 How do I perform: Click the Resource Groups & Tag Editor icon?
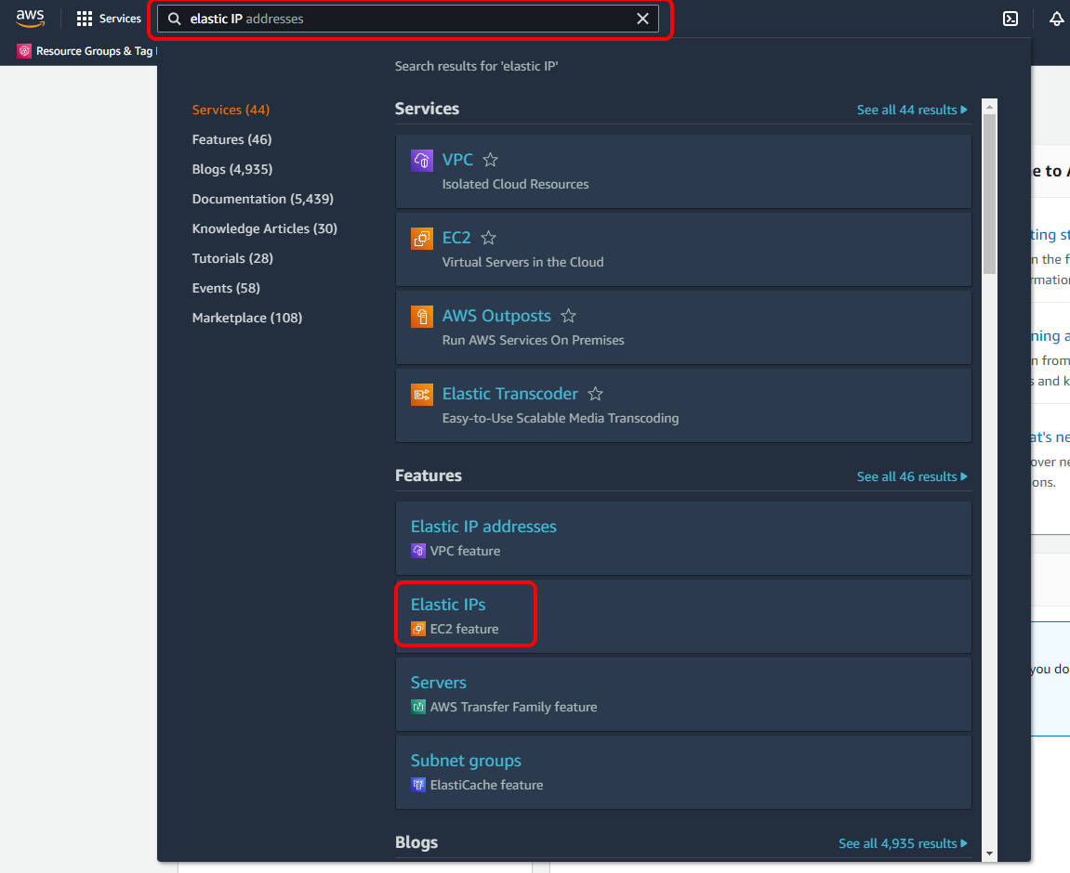(x=24, y=51)
